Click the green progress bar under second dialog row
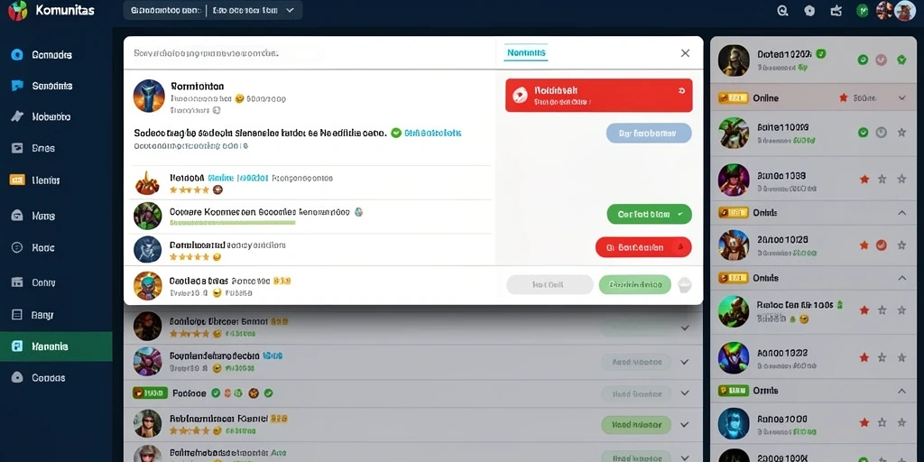Viewport: 924px width, 462px height. click(x=232, y=224)
